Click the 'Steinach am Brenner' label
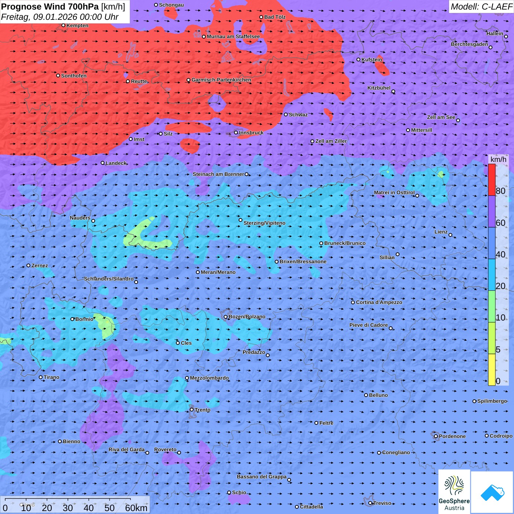514x514 pixels. click(218, 174)
